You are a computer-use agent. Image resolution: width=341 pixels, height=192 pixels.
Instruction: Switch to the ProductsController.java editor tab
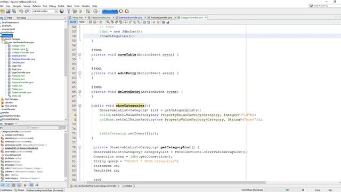coord(161,18)
